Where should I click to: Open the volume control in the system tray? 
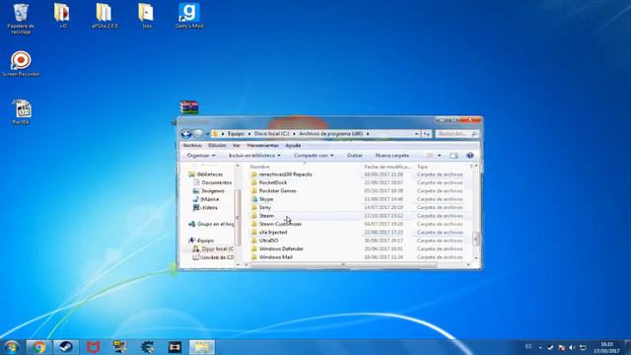[572, 347]
